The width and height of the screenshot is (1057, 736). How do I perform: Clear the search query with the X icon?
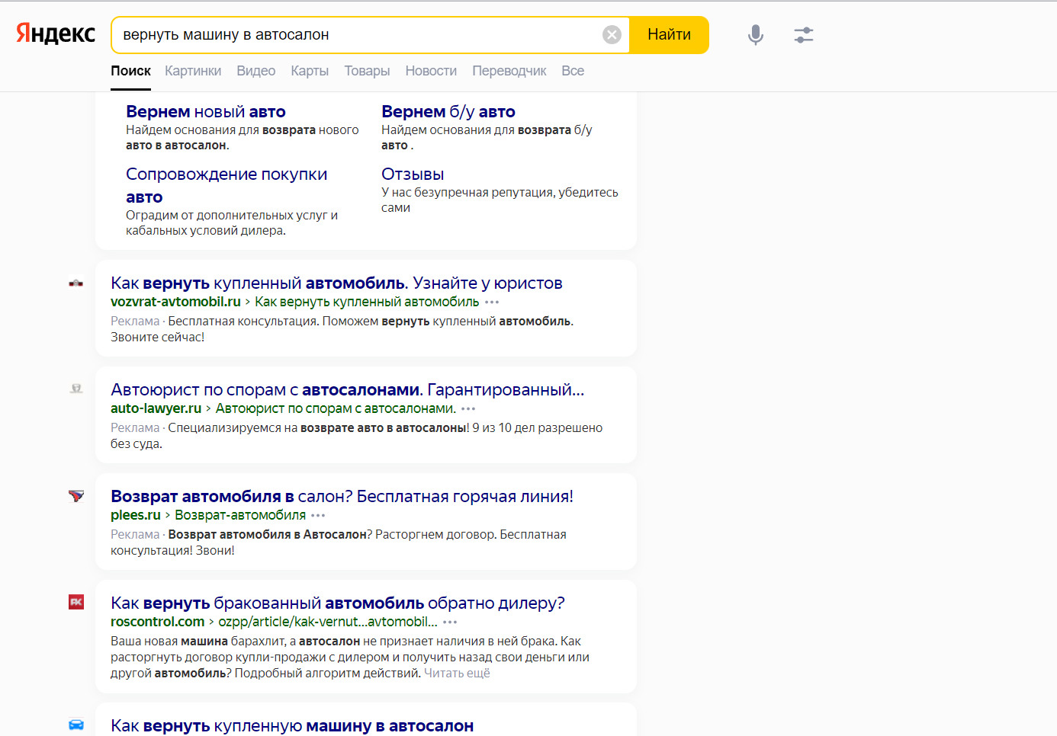point(612,34)
